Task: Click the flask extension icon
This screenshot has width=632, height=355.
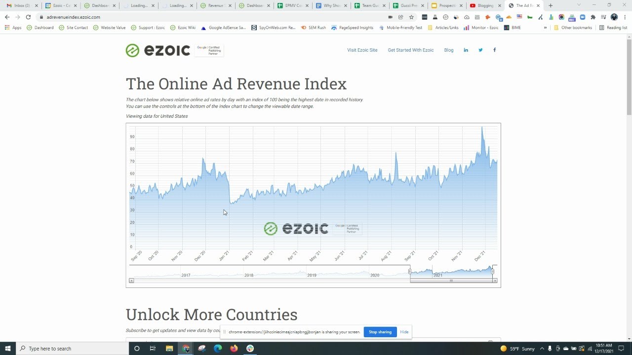Action: [435, 17]
